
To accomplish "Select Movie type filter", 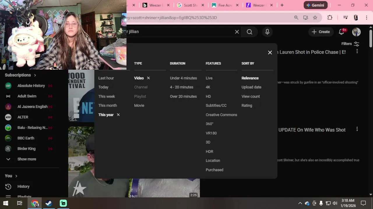I will click(x=139, y=105).
